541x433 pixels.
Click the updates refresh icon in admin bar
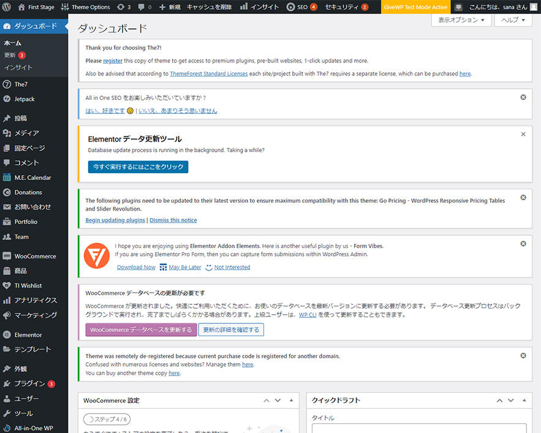pos(123,7)
